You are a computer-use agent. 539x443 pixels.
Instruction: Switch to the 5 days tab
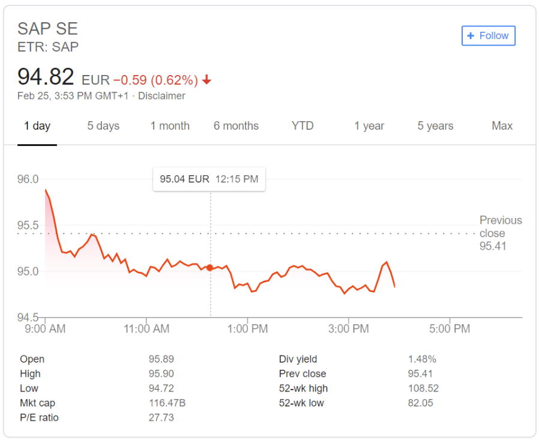click(103, 126)
